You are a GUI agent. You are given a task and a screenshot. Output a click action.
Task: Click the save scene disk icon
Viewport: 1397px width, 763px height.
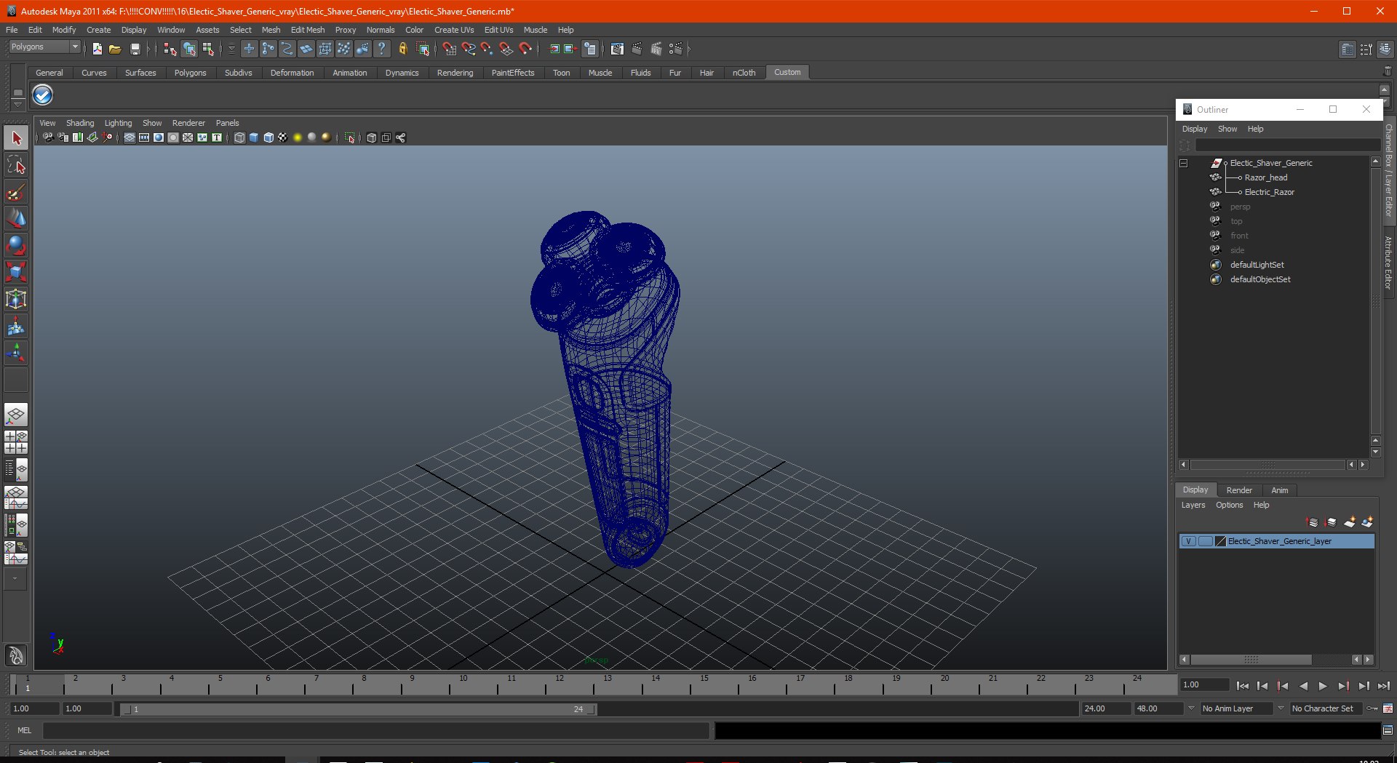click(135, 49)
